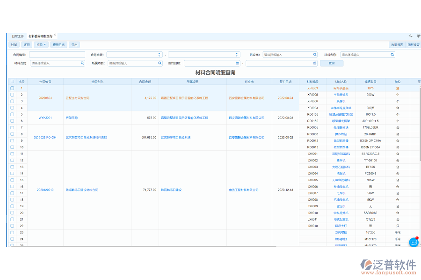421x280 pixels.
Task: Toggle the select-all checkbox in table header
Action: point(13,82)
